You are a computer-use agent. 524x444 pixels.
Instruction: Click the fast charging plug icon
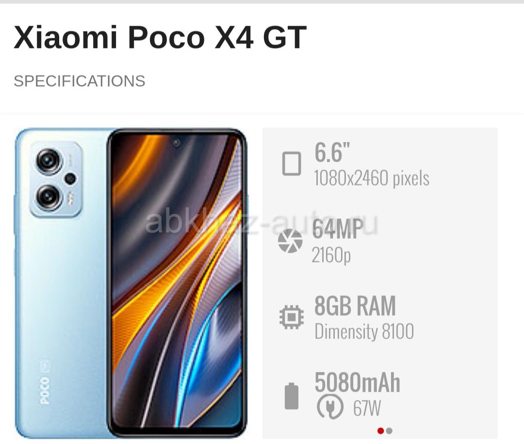(330, 407)
